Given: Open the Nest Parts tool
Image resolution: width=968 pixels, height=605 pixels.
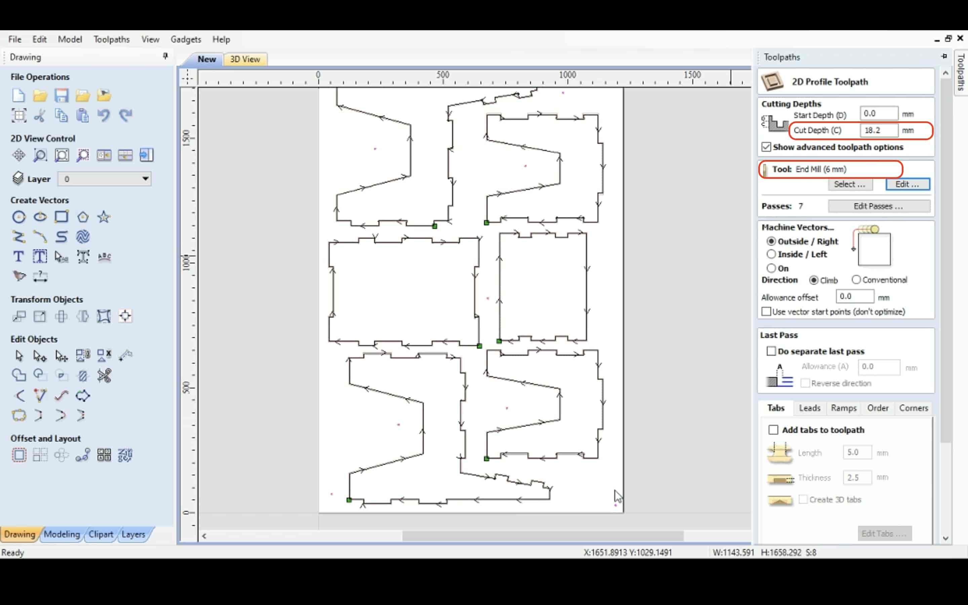Looking at the screenshot, I should pyautogui.click(x=125, y=455).
